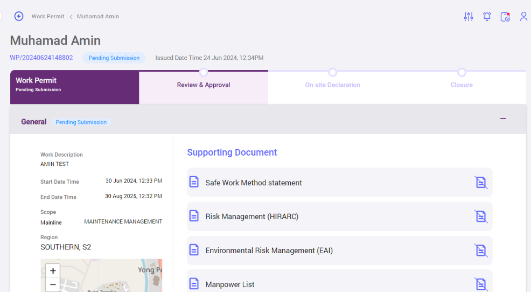Click the Mainline scope label
The height and width of the screenshot is (292, 531).
[51, 223]
